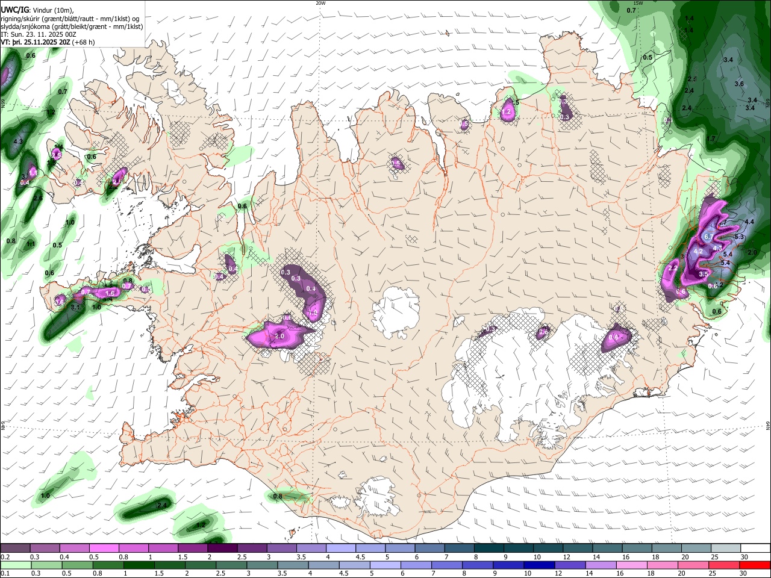The height and width of the screenshot is (578, 771).
Task: Click the '20W' longitude label
Action: tap(320, 2)
